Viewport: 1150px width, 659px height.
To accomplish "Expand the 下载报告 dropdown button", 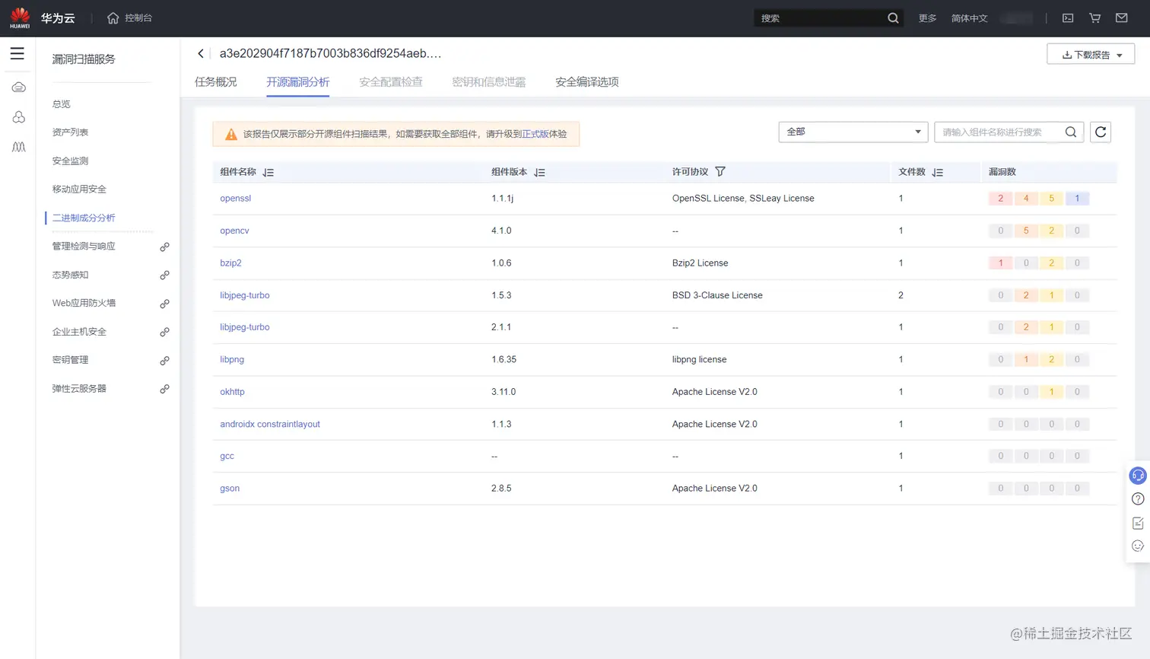I will point(1090,54).
